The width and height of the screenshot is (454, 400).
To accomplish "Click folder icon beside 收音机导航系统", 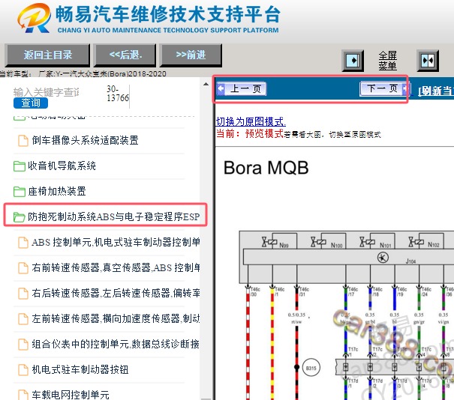I will (x=19, y=166).
